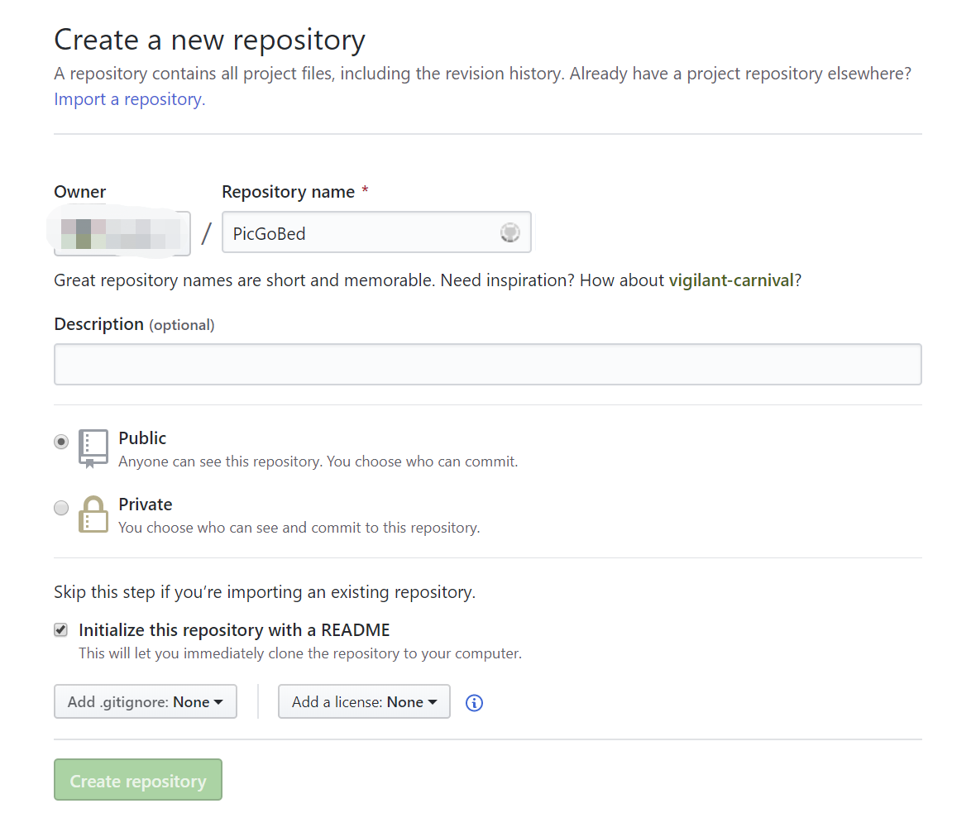
Task: Click the 'Initialize this repository with a README' label
Action: (x=234, y=630)
